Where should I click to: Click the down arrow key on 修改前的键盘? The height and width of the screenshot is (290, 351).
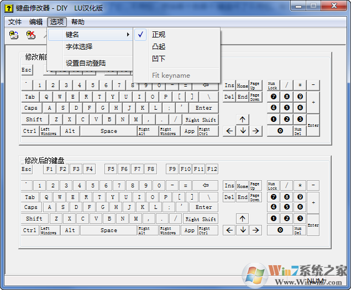[x=243, y=131]
